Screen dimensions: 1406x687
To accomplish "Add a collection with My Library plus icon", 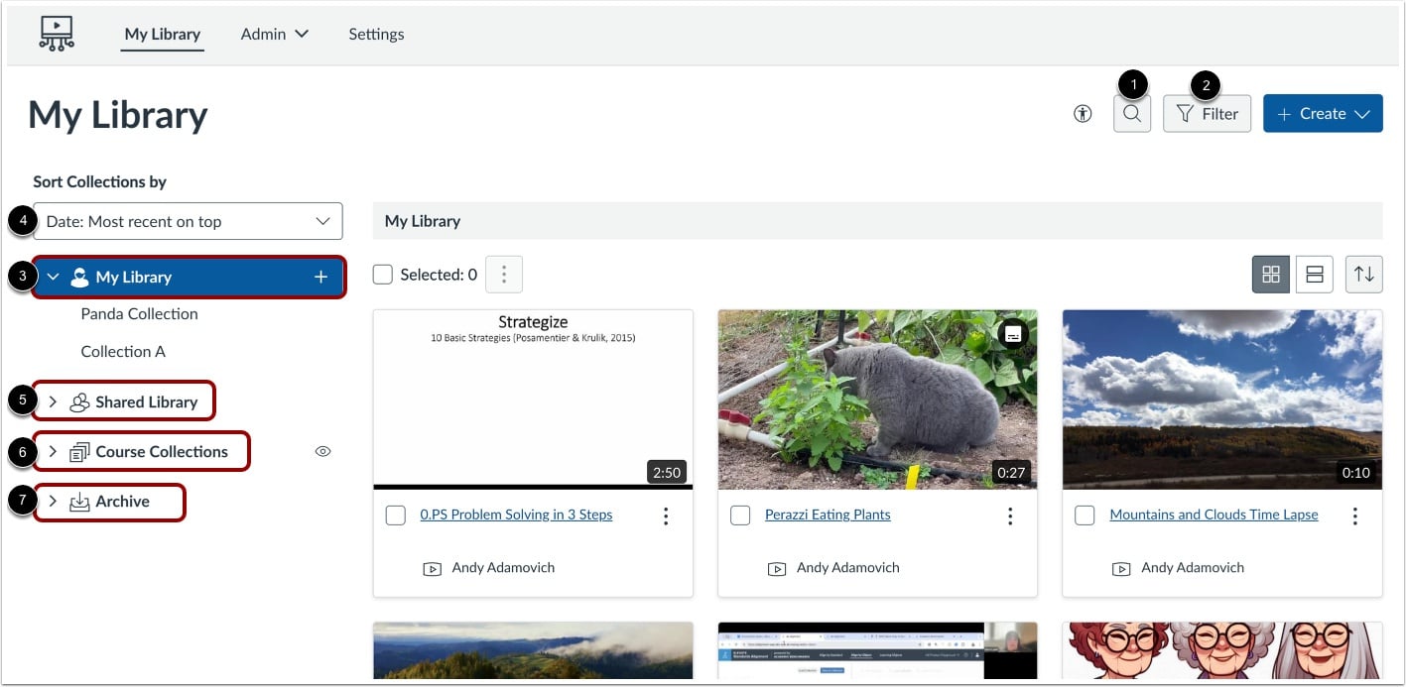I will [x=320, y=278].
